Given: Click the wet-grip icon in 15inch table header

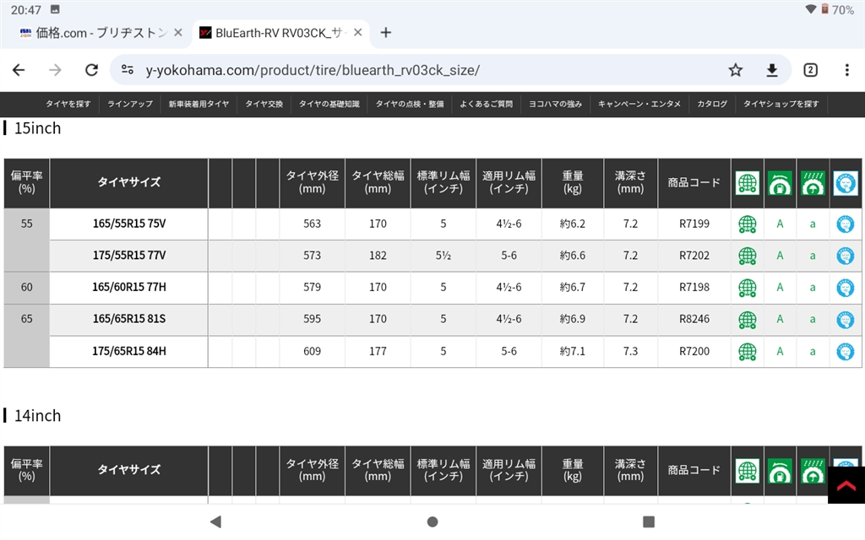Looking at the screenshot, I should 813,183.
